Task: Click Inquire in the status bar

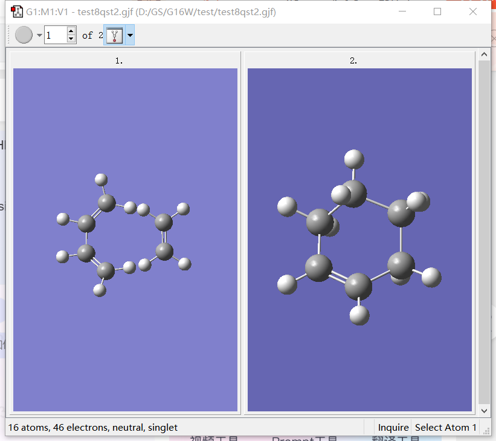Action: click(393, 428)
